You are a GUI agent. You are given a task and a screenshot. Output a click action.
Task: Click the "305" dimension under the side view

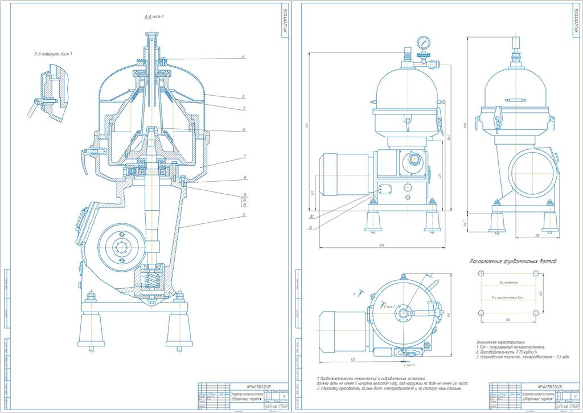[x=539, y=236]
